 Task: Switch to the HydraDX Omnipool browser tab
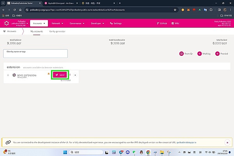point(61,3)
